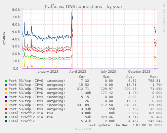The width and height of the screenshot is (167, 133).
Task: Click the max value 798.31
Action: pos(154,81)
